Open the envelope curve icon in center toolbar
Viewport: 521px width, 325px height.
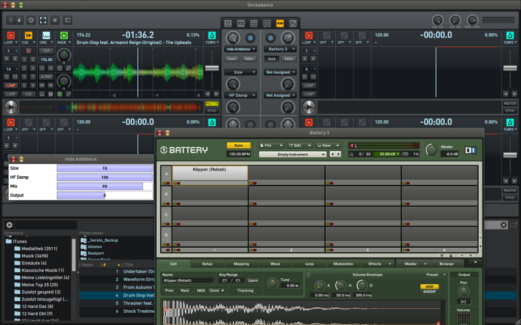pos(293,23)
